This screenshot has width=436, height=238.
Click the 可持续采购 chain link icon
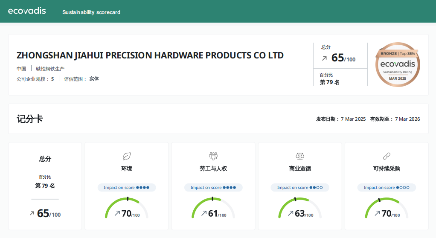tap(387, 156)
